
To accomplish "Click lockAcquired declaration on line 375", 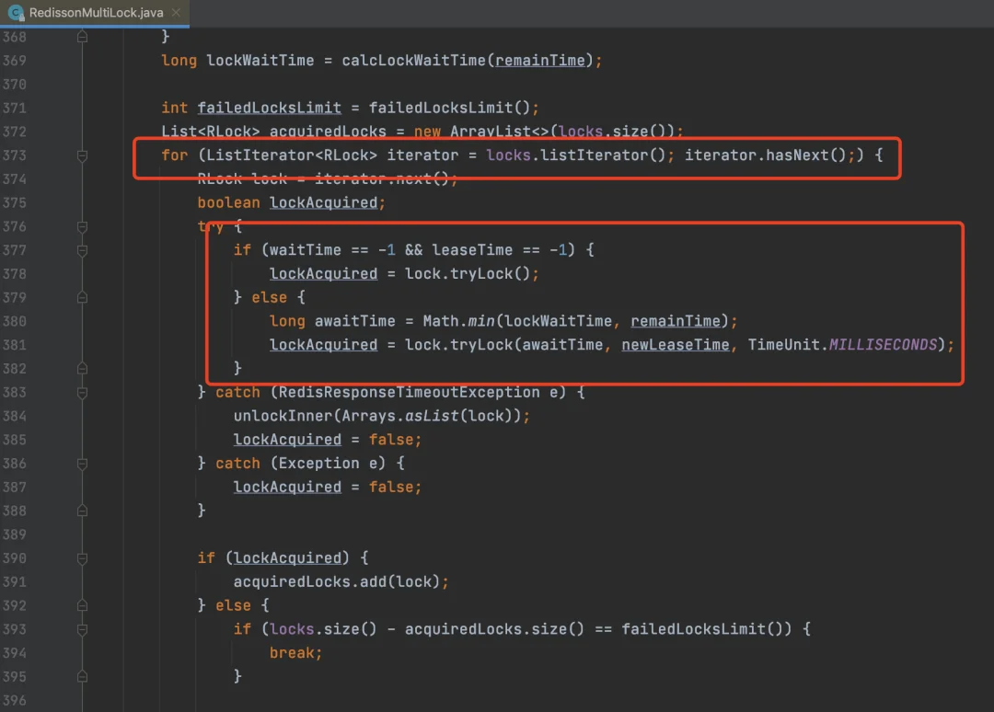I will (x=324, y=202).
